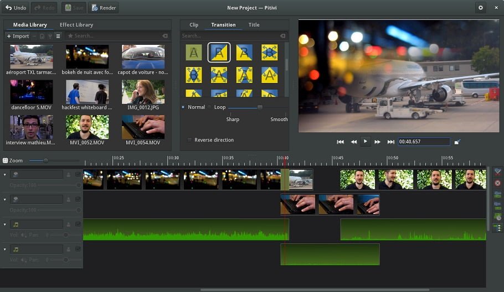Open the Effect Library tab
Viewport: 504px width, 292px height.
coord(76,25)
